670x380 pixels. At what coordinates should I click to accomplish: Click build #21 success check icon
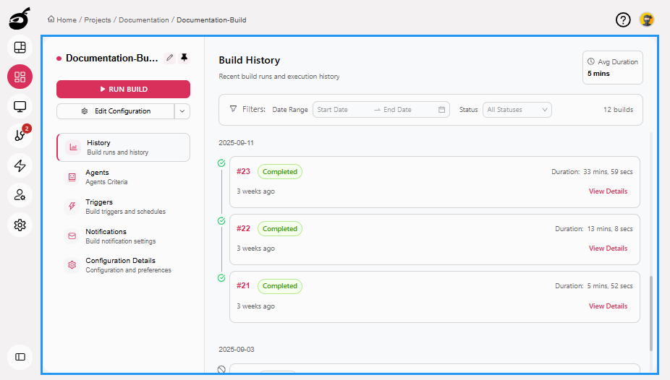click(221, 278)
